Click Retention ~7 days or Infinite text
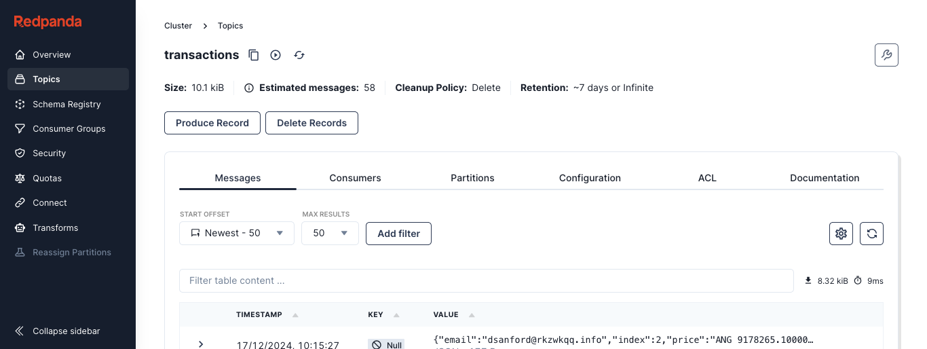The image size is (927, 349). coord(587,88)
